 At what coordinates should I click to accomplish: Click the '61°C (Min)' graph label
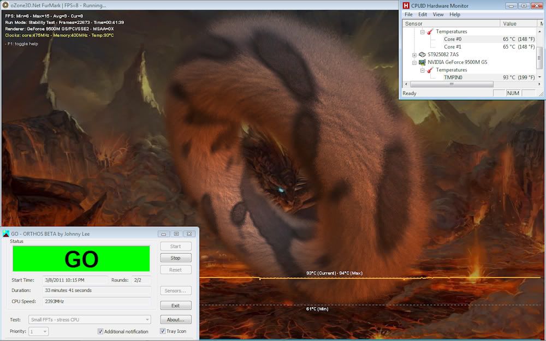(x=317, y=309)
